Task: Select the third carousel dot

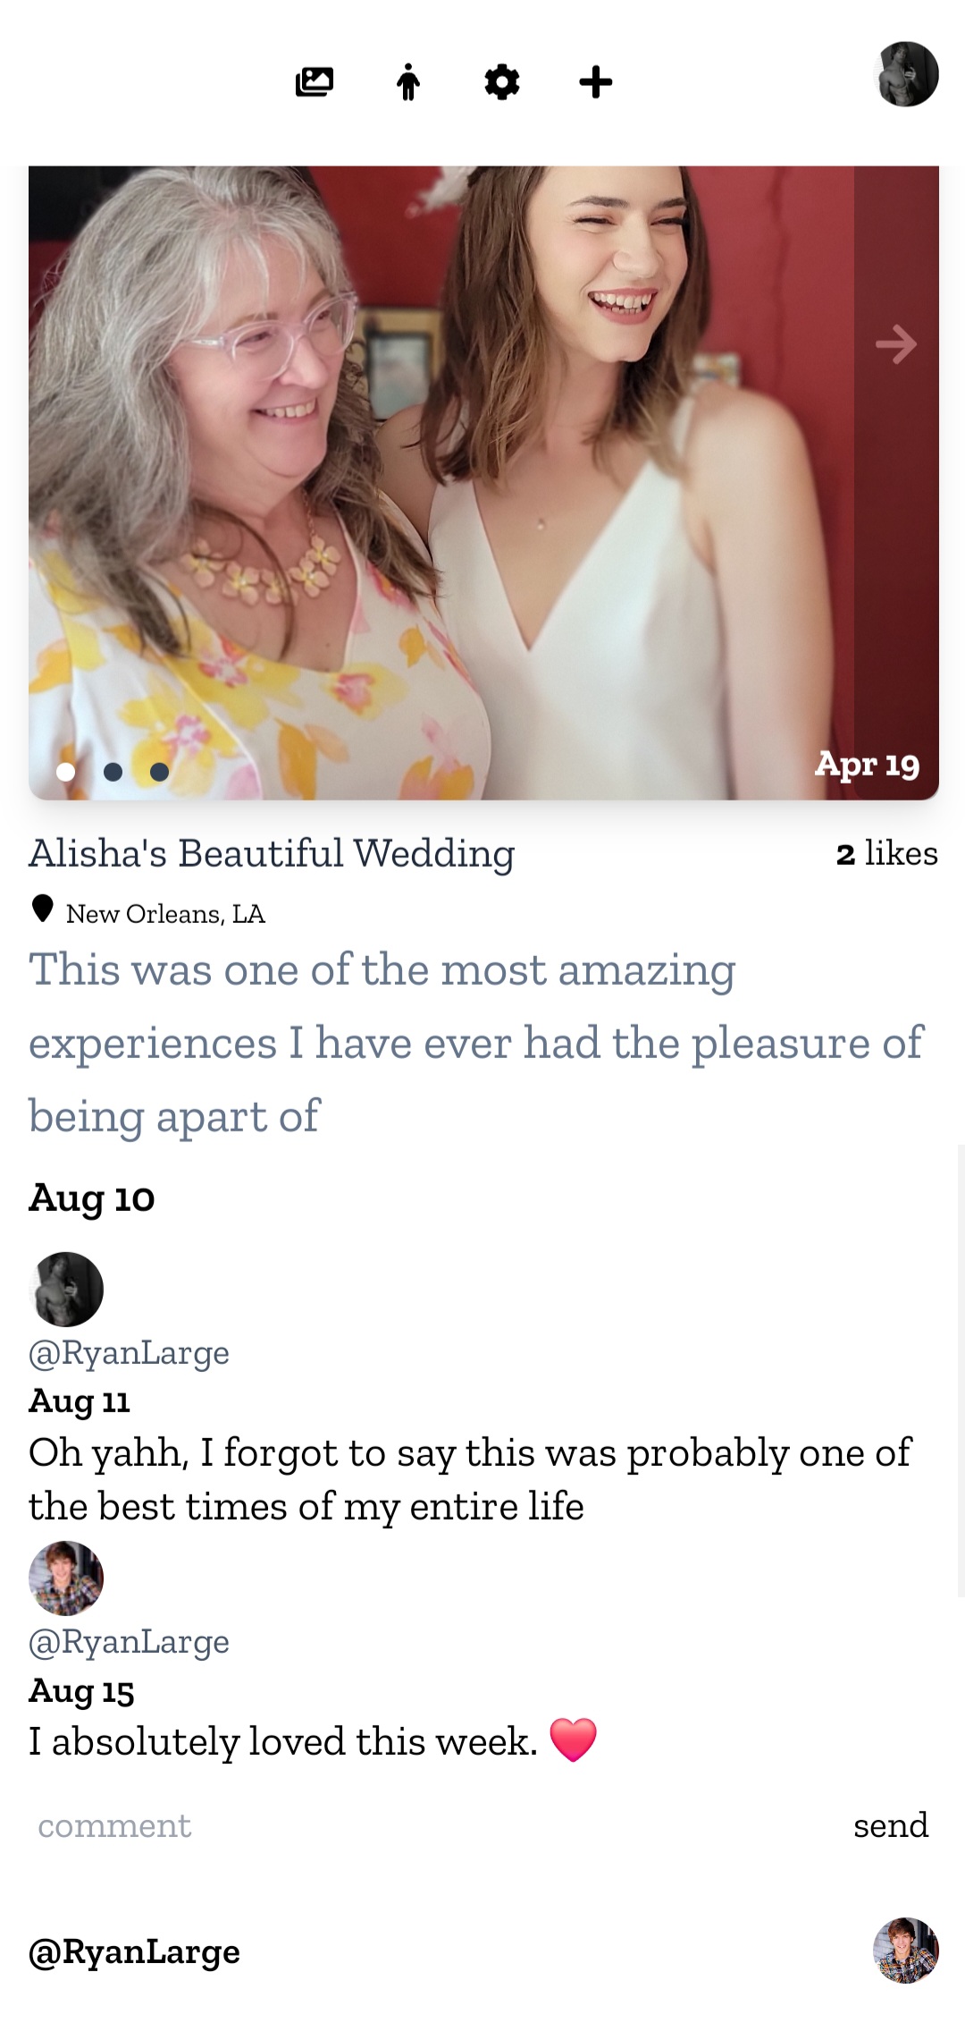Action: [159, 772]
